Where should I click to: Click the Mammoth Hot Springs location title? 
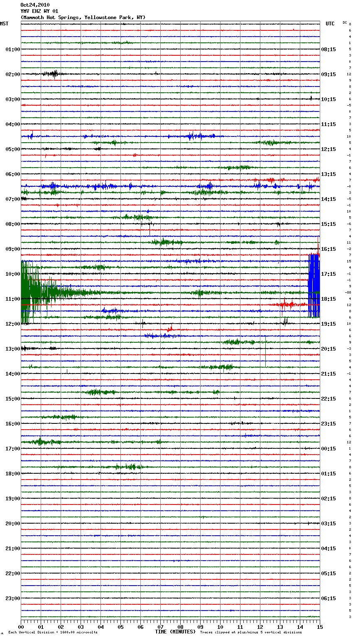click(83, 17)
